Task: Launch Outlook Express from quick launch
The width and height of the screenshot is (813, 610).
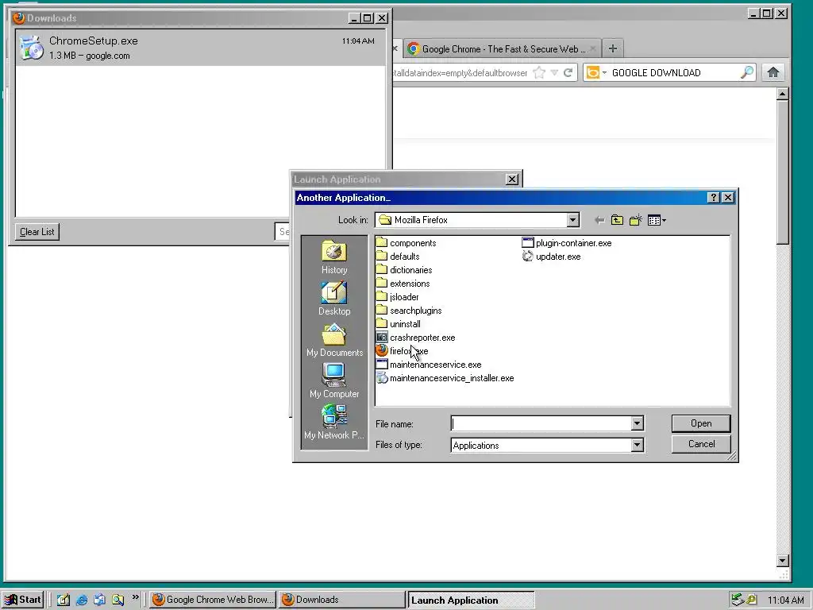Action: [99, 600]
